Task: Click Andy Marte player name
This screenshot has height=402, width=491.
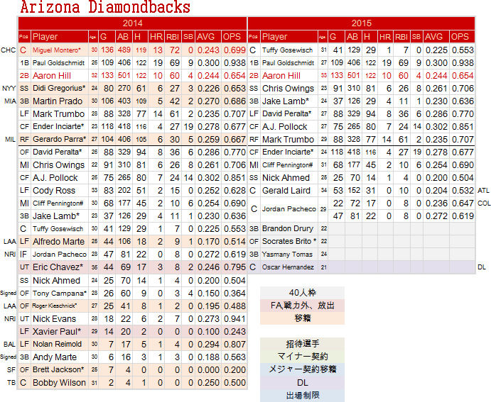Action: pyautogui.click(x=55, y=357)
